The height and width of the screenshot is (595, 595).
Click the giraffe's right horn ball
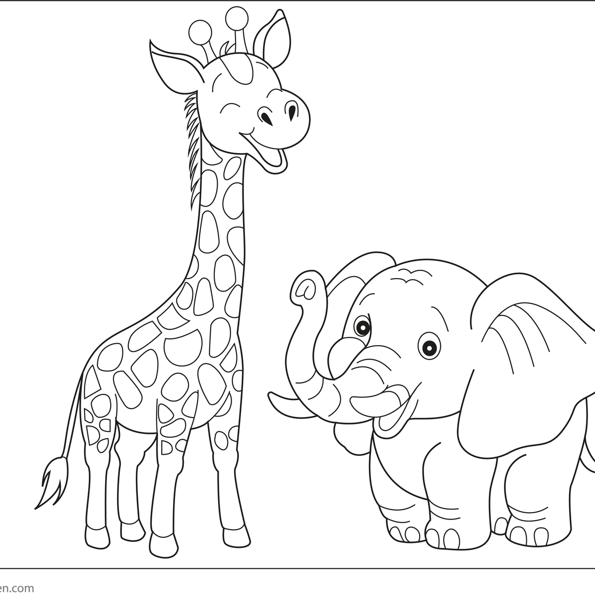tap(236, 18)
